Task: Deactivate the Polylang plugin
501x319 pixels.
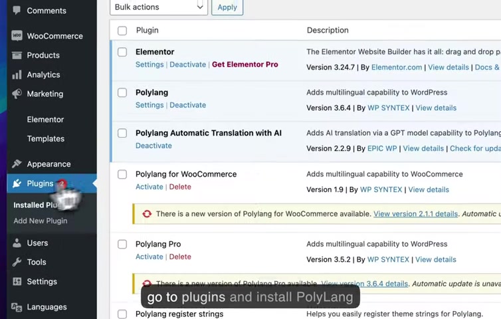Action: pos(187,105)
